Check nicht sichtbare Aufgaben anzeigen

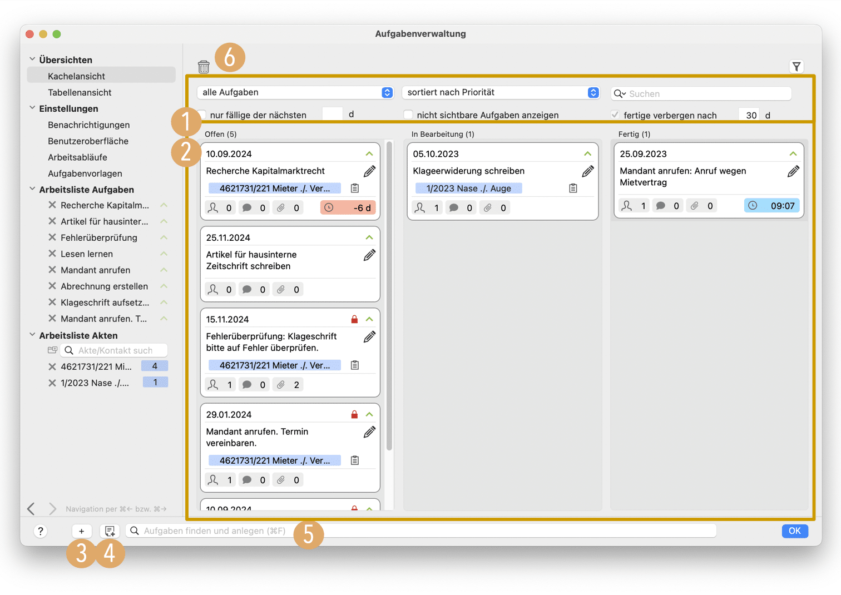point(408,115)
